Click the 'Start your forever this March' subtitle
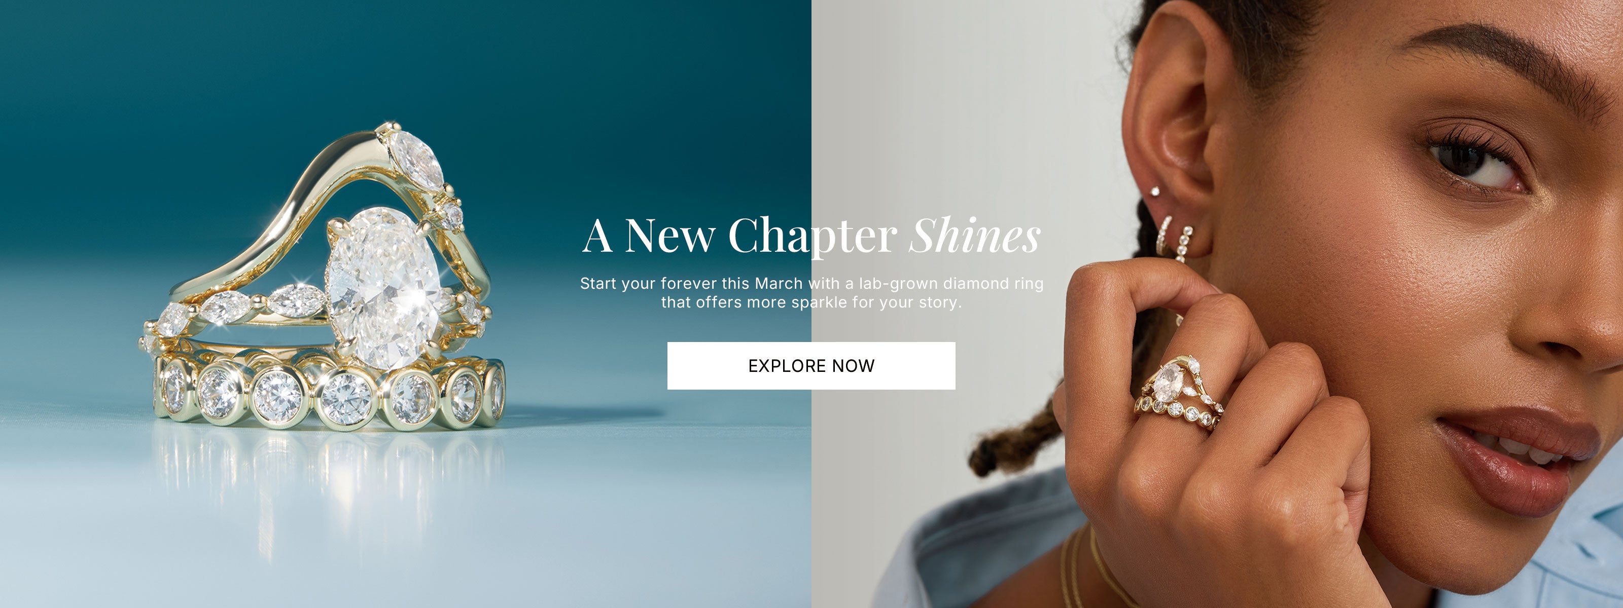 tap(811, 293)
